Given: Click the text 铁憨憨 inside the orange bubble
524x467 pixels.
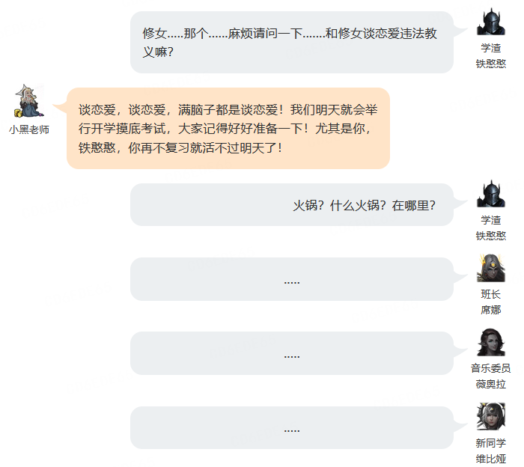Looking at the screenshot, I should tap(97, 147).
